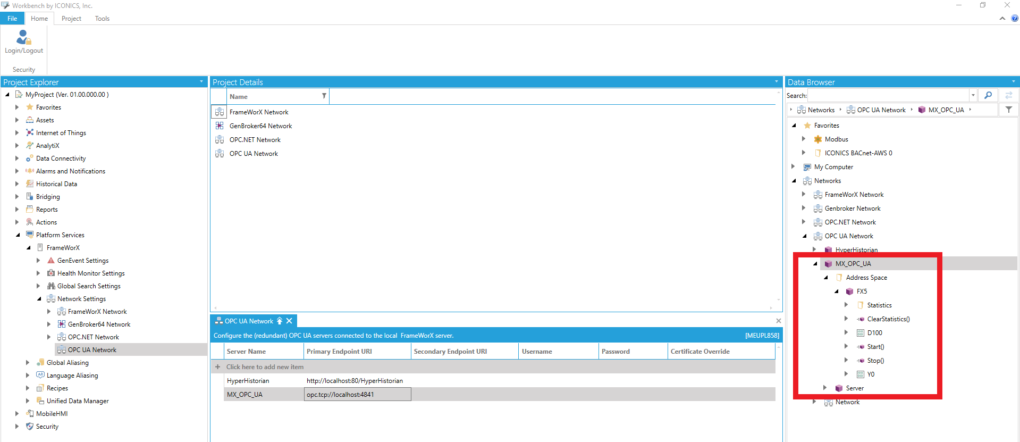The height and width of the screenshot is (442, 1020).
Task: Open the Project Explorer panel dropdown arrow
Action: [x=201, y=82]
